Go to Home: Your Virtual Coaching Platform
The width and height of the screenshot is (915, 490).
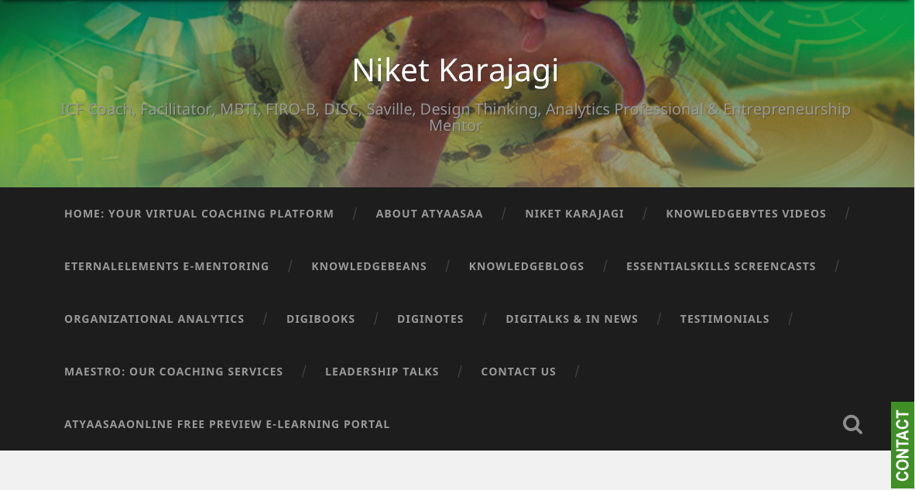199,214
